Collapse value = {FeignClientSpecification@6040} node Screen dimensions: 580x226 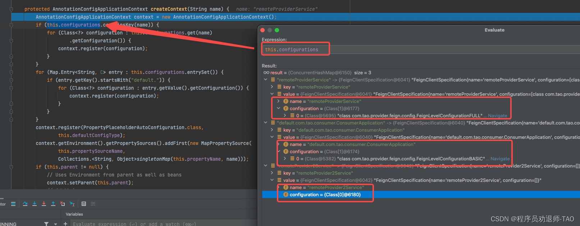tap(272, 137)
